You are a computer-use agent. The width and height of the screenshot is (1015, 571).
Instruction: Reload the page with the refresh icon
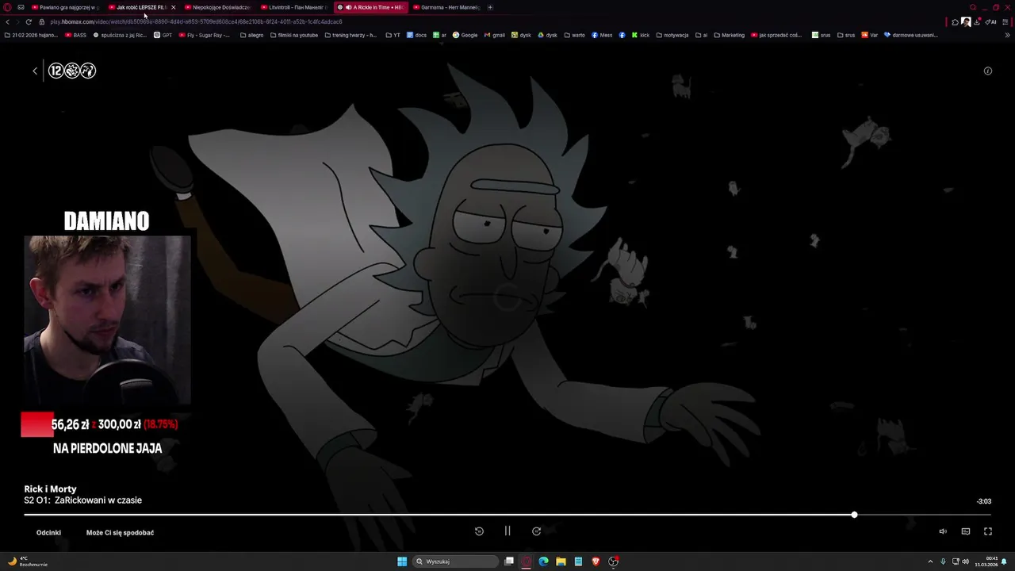29,21
